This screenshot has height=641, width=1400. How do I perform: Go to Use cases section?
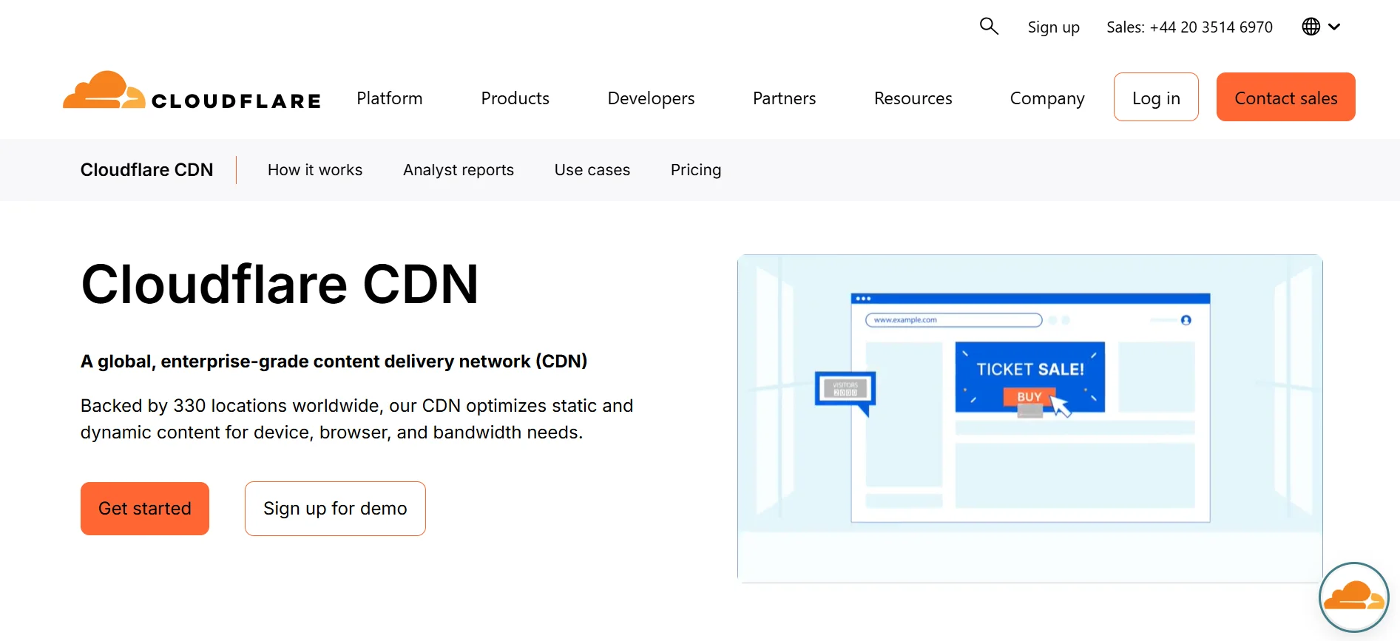tap(592, 170)
